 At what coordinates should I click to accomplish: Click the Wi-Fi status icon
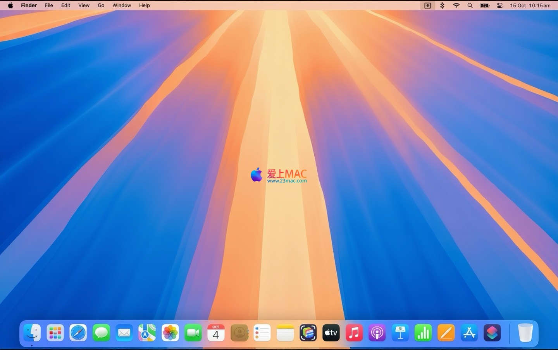[x=456, y=5]
